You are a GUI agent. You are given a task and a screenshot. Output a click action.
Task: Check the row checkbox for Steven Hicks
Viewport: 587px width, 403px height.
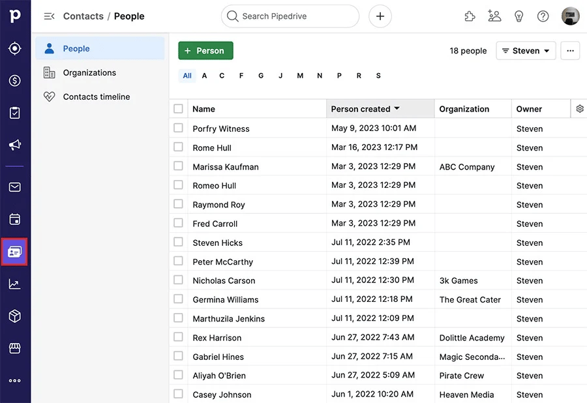(178, 243)
